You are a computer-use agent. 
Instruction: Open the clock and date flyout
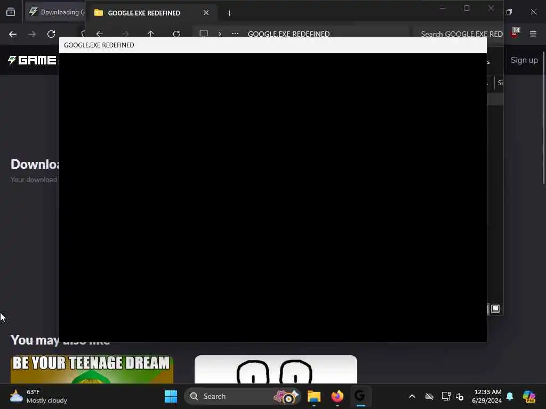point(487,396)
